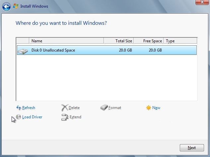Choose the Extend link text
The height and width of the screenshot is (157, 210).
pos(75,117)
